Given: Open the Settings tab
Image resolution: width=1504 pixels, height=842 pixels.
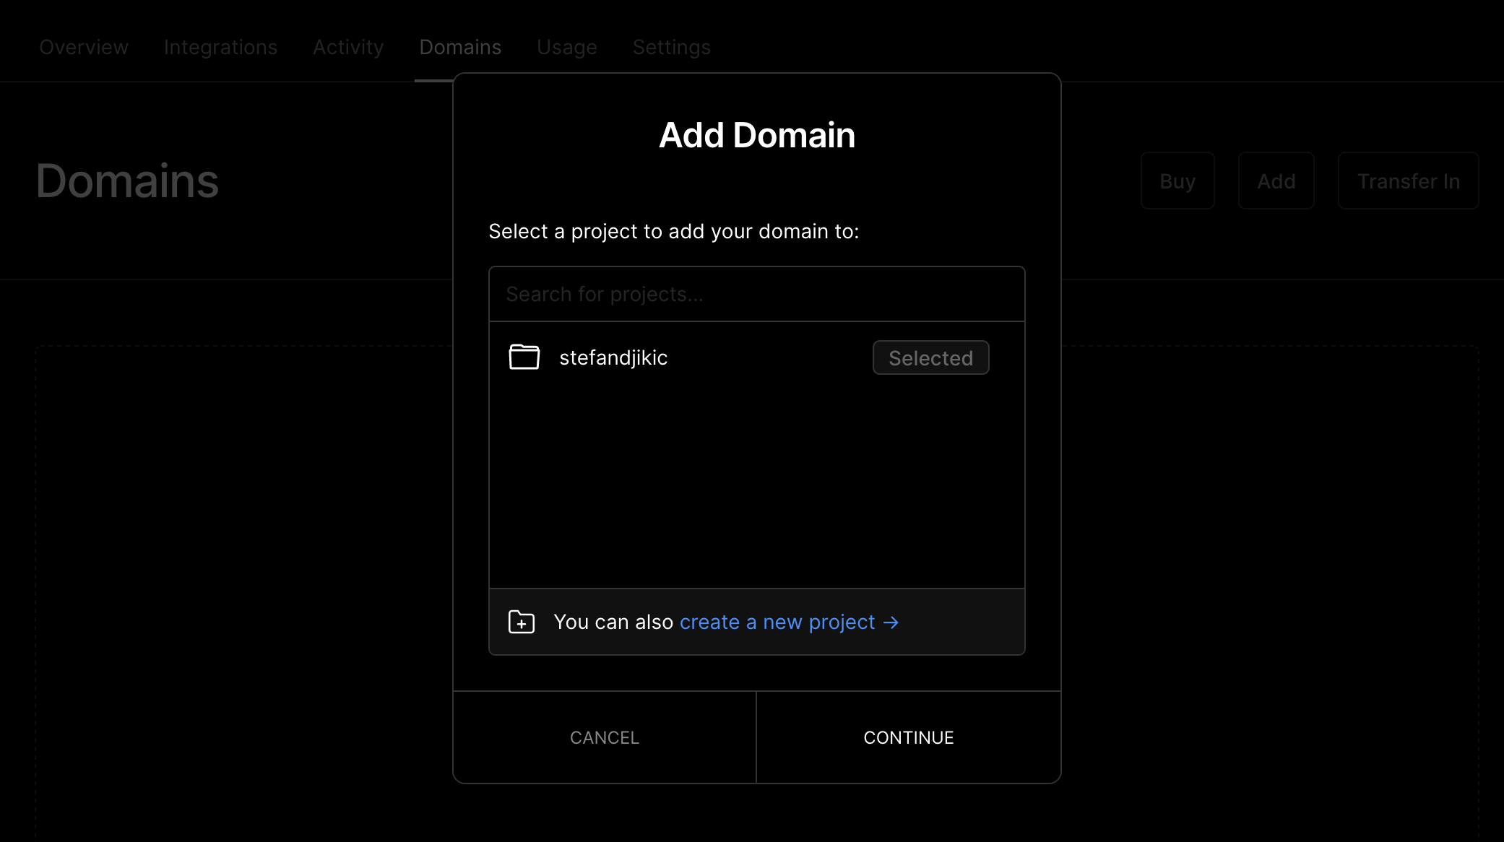Looking at the screenshot, I should pos(671,47).
